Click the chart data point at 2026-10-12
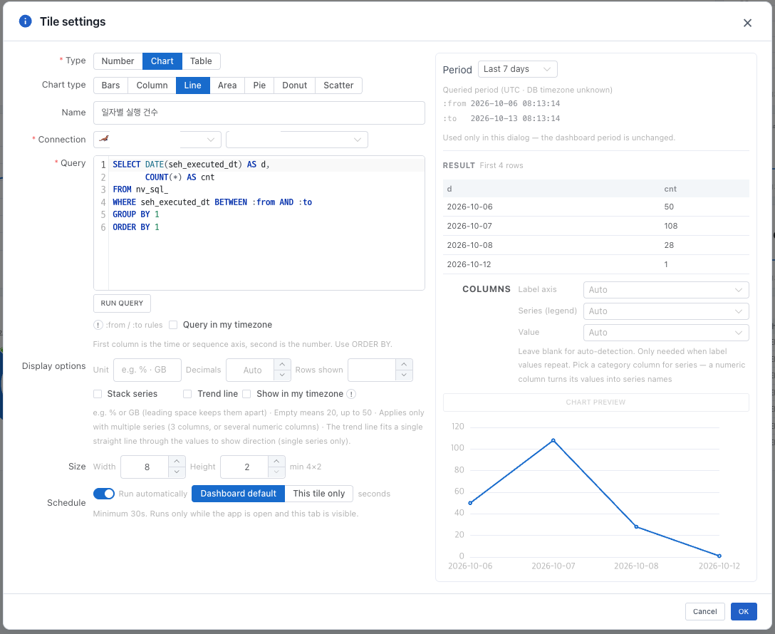Image resolution: width=775 pixels, height=634 pixels. click(x=719, y=556)
